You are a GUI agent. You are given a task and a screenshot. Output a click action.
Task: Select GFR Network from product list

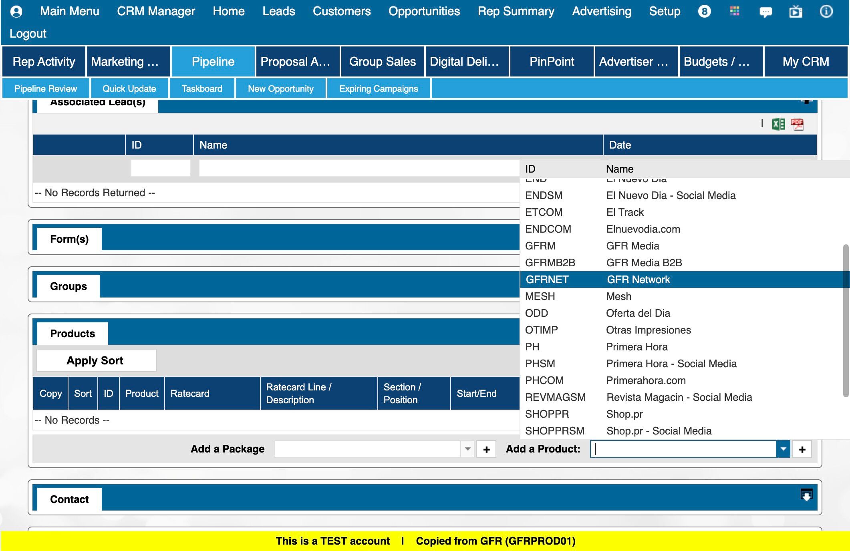point(638,280)
